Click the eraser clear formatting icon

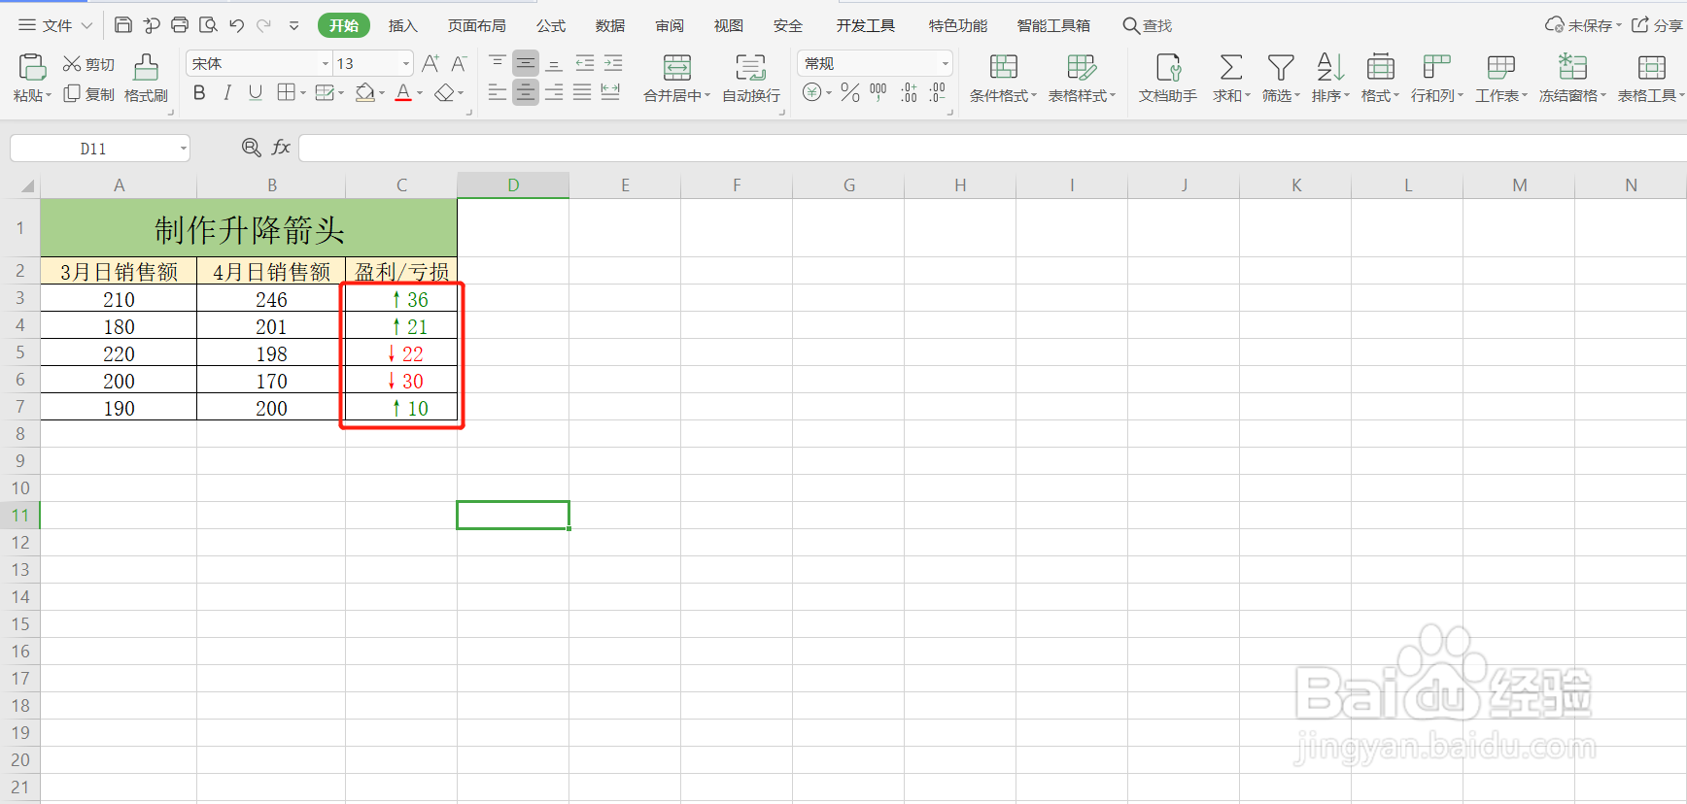[x=444, y=92]
